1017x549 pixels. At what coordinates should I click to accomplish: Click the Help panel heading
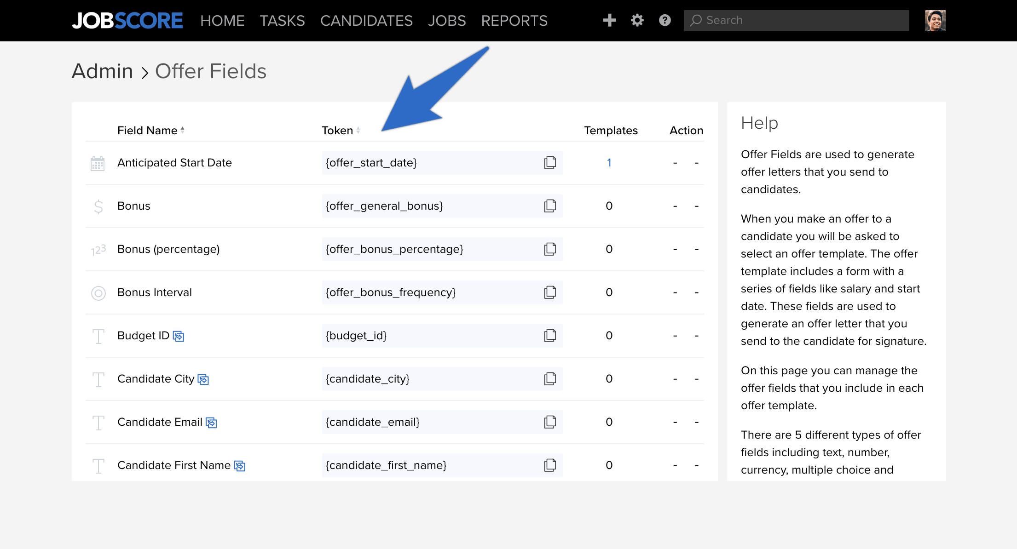point(759,123)
